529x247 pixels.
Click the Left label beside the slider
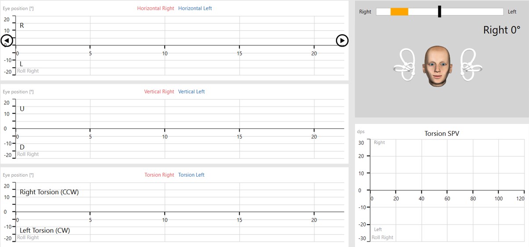click(x=512, y=12)
